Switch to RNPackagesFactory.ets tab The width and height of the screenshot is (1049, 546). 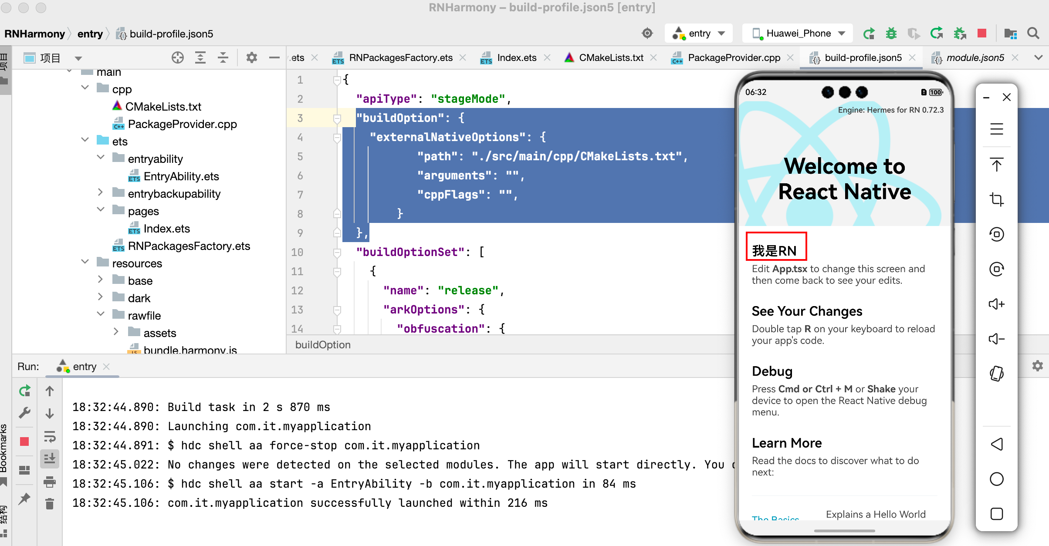click(x=400, y=57)
